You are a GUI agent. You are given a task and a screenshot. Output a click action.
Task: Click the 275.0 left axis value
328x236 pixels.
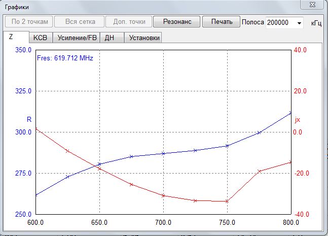tap(23, 173)
